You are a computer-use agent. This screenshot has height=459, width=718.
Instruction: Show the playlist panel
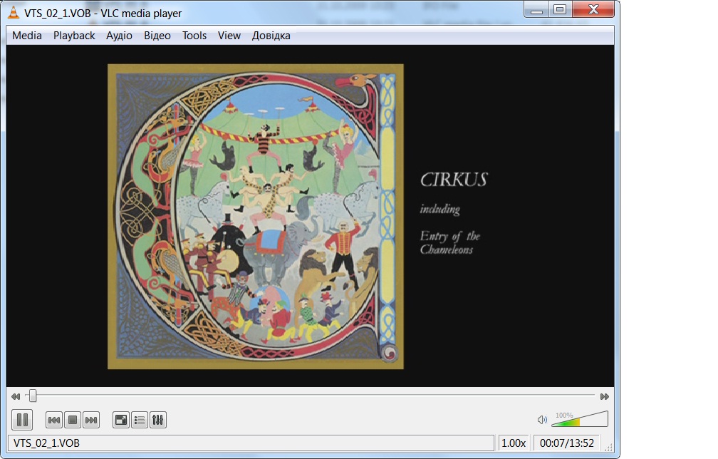click(139, 420)
